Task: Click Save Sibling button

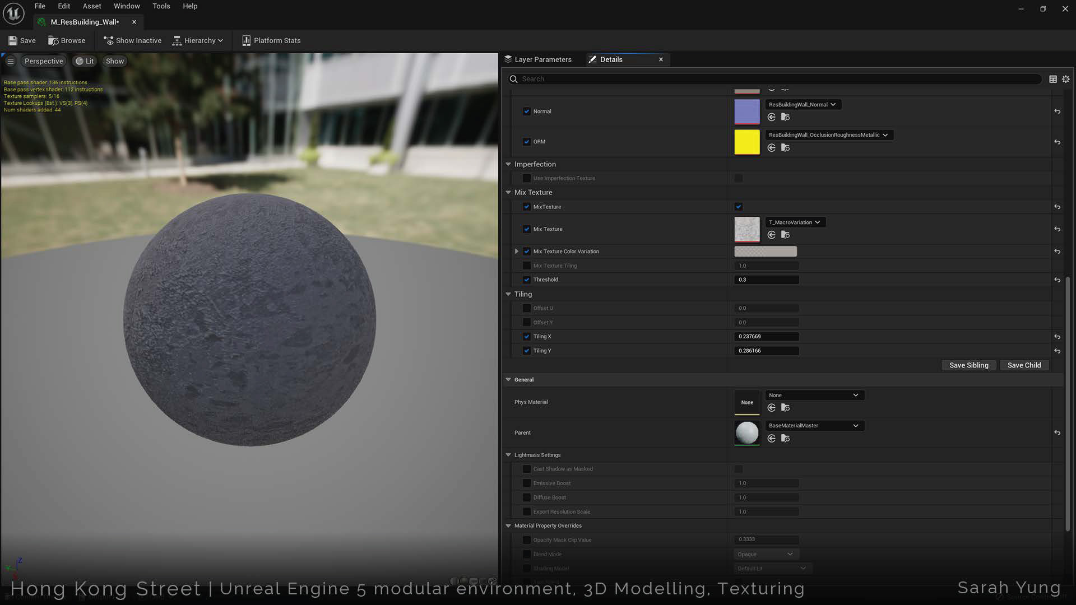Action: tap(969, 365)
